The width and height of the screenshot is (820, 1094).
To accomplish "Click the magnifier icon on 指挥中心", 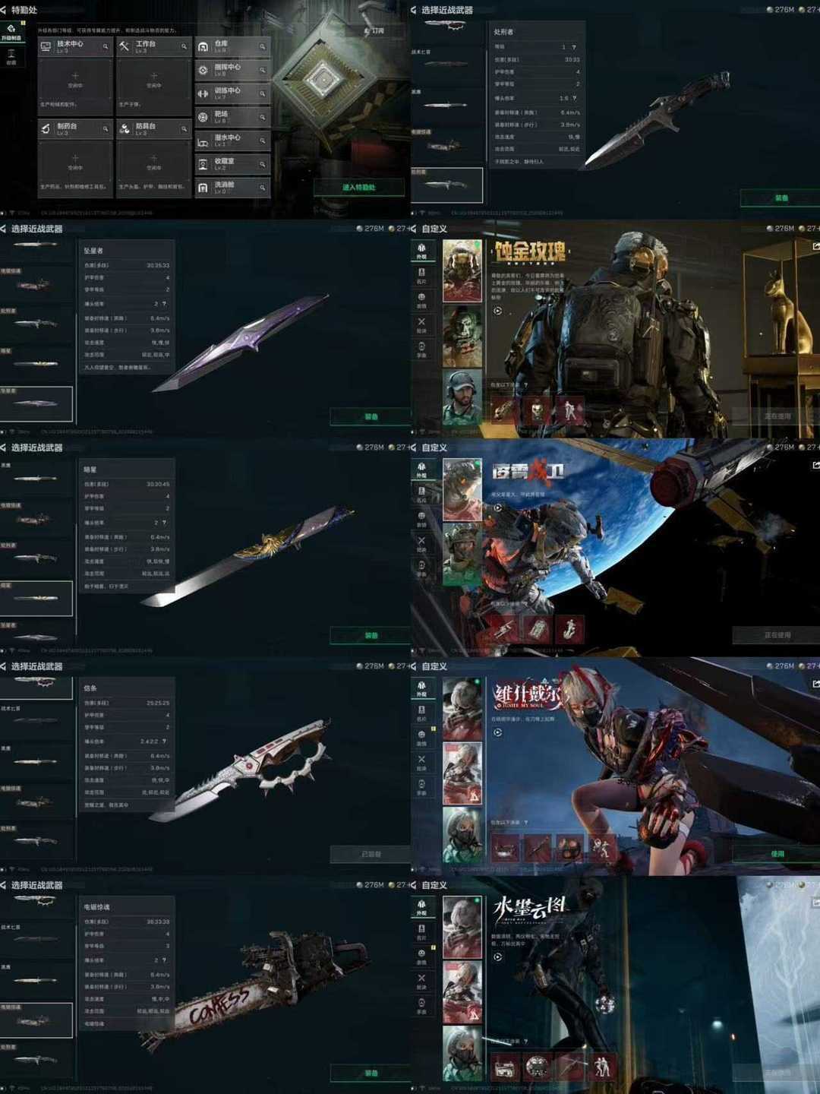I will [x=263, y=71].
